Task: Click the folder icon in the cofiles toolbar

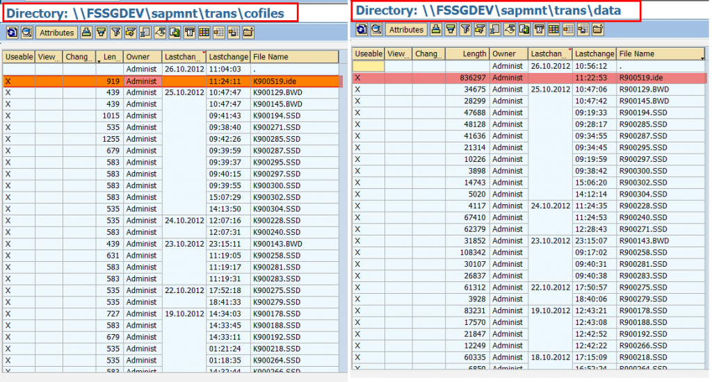Action: 248,32
